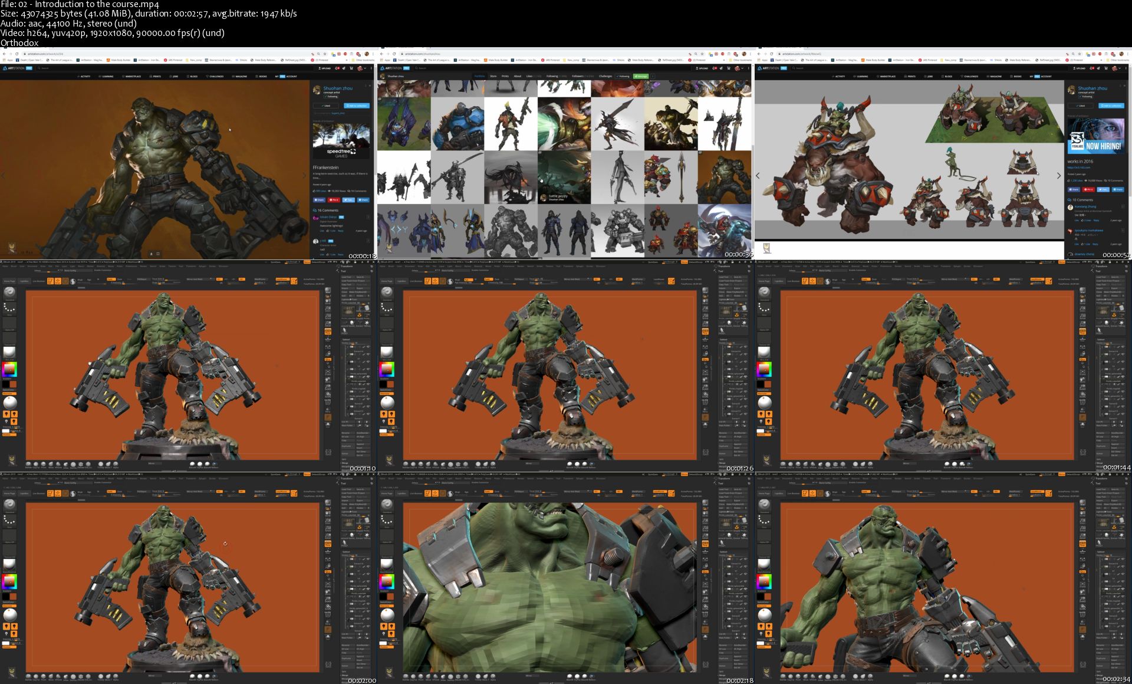Open the Chrome three-dot menu in the 00:00:18 frame
This screenshot has width=1132, height=684.
point(373,54)
